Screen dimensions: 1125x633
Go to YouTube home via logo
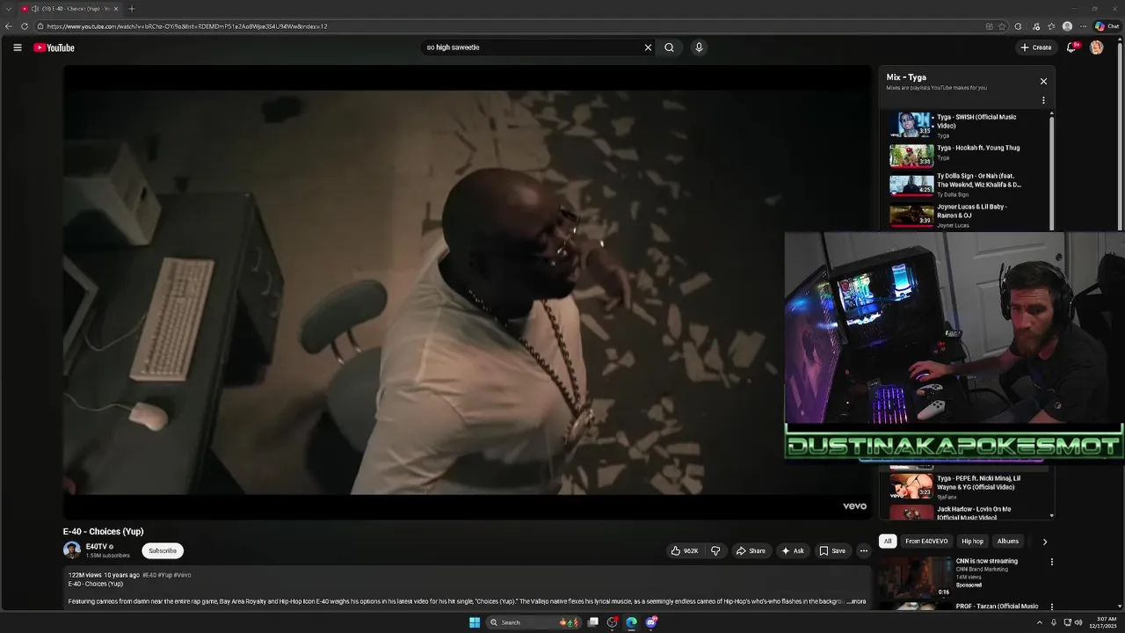coord(54,47)
